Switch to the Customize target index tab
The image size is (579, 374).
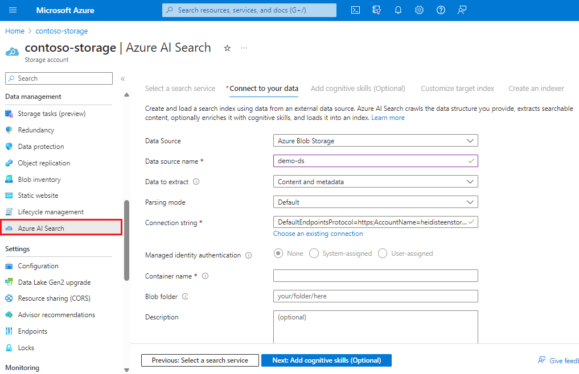(x=457, y=88)
